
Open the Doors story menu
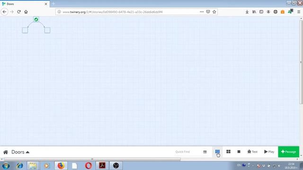[x=20, y=152]
